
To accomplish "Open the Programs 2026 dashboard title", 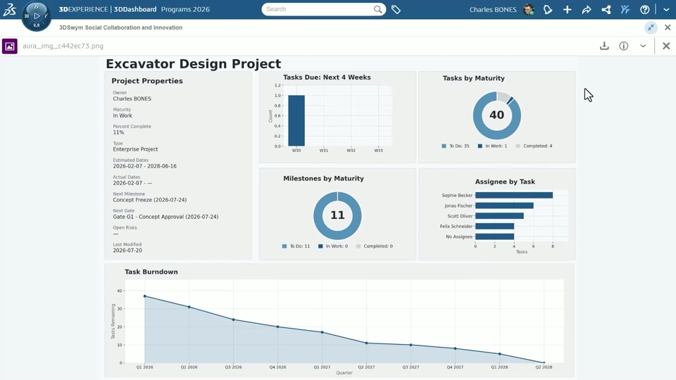I will click(185, 9).
